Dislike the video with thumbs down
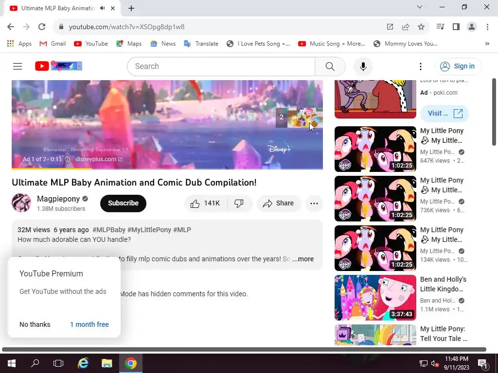This screenshot has width=498, height=373. (239, 203)
